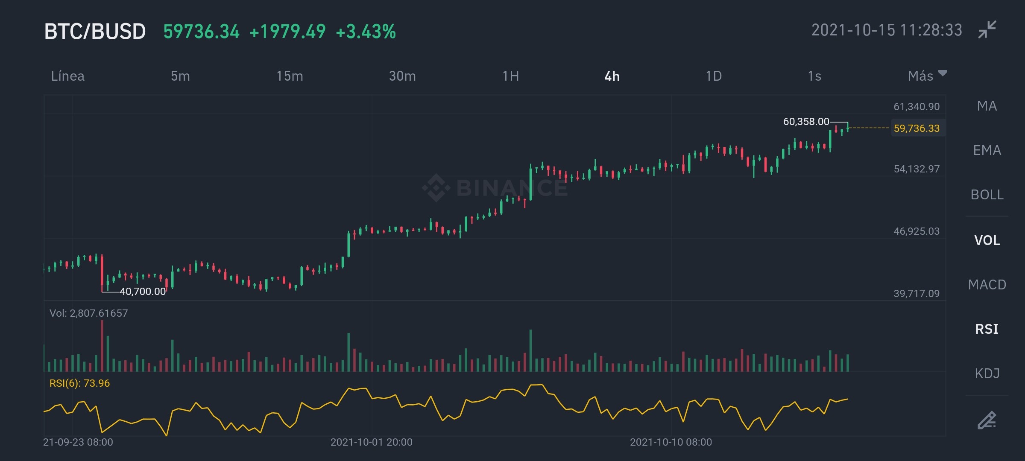Select the 1H timeframe
This screenshot has height=461, width=1025.
[x=511, y=76]
